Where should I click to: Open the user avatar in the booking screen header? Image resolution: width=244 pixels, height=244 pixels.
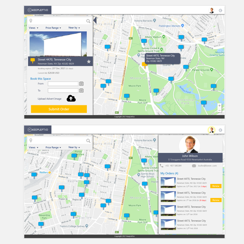click(212, 10)
